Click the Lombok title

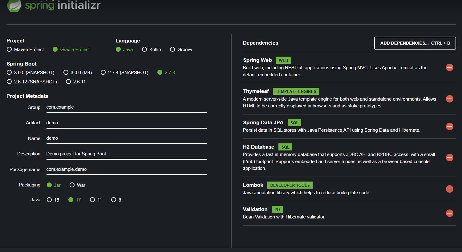pyautogui.click(x=253, y=185)
